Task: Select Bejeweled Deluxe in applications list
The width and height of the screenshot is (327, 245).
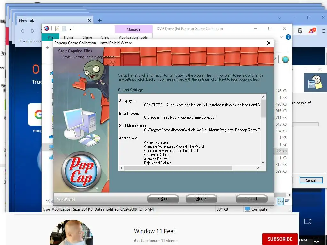Action: click(x=158, y=163)
